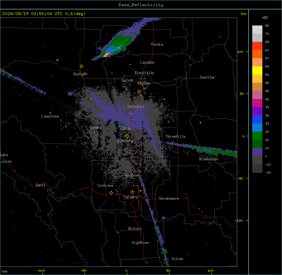Click the yellow marker above Calgary label
This screenshot has height=275, width=282.
(132, 192)
